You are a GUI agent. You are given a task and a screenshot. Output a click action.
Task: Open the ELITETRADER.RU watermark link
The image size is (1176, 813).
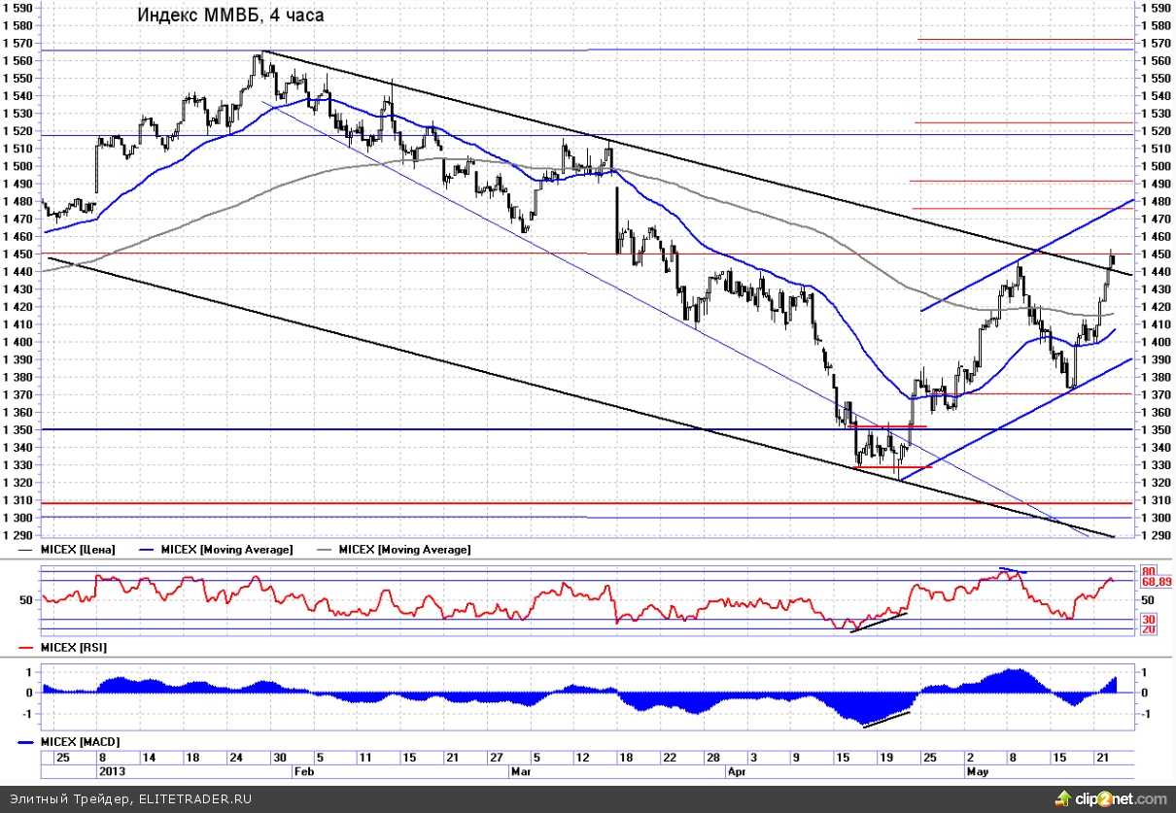[x=193, y=798]
